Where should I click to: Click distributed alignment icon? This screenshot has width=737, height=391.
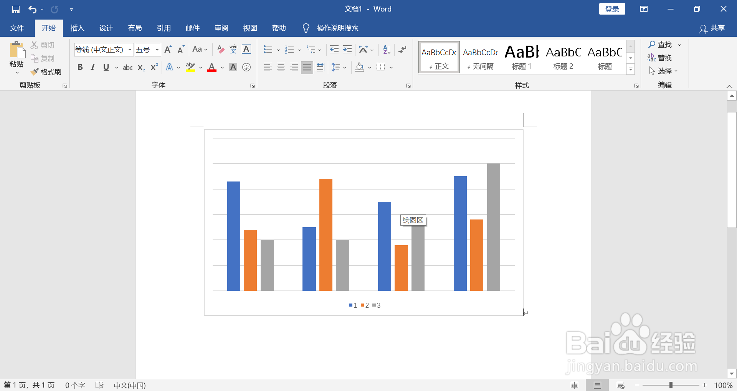click(320, 68)
